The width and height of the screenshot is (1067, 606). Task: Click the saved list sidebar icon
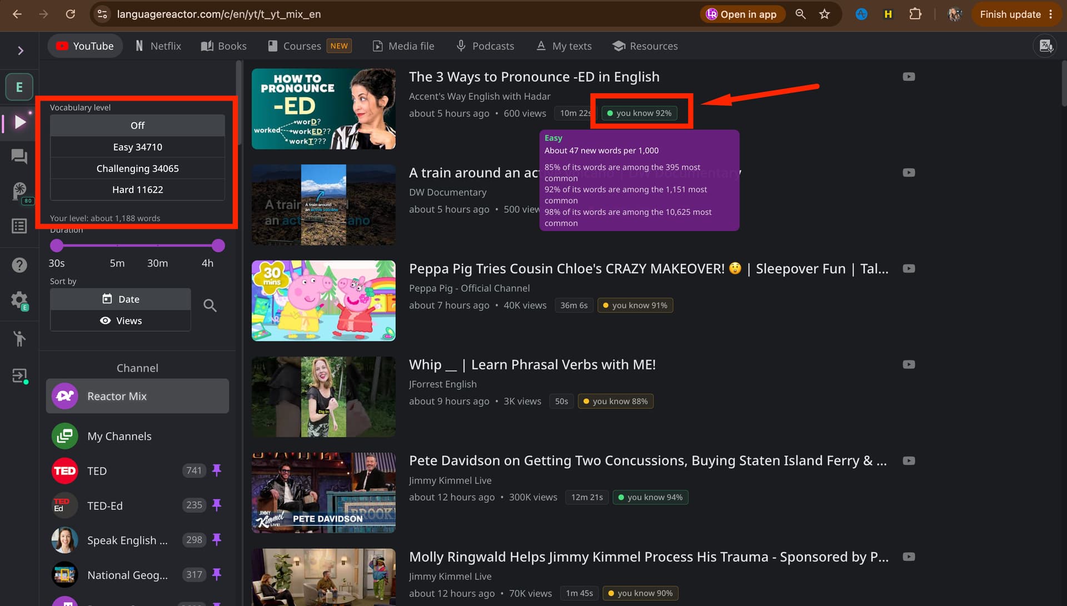19,226
